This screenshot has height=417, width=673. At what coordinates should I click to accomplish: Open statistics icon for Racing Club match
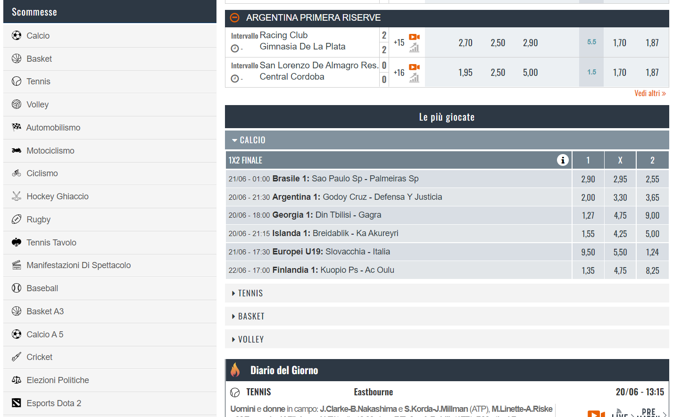click(x=414, y=48)
